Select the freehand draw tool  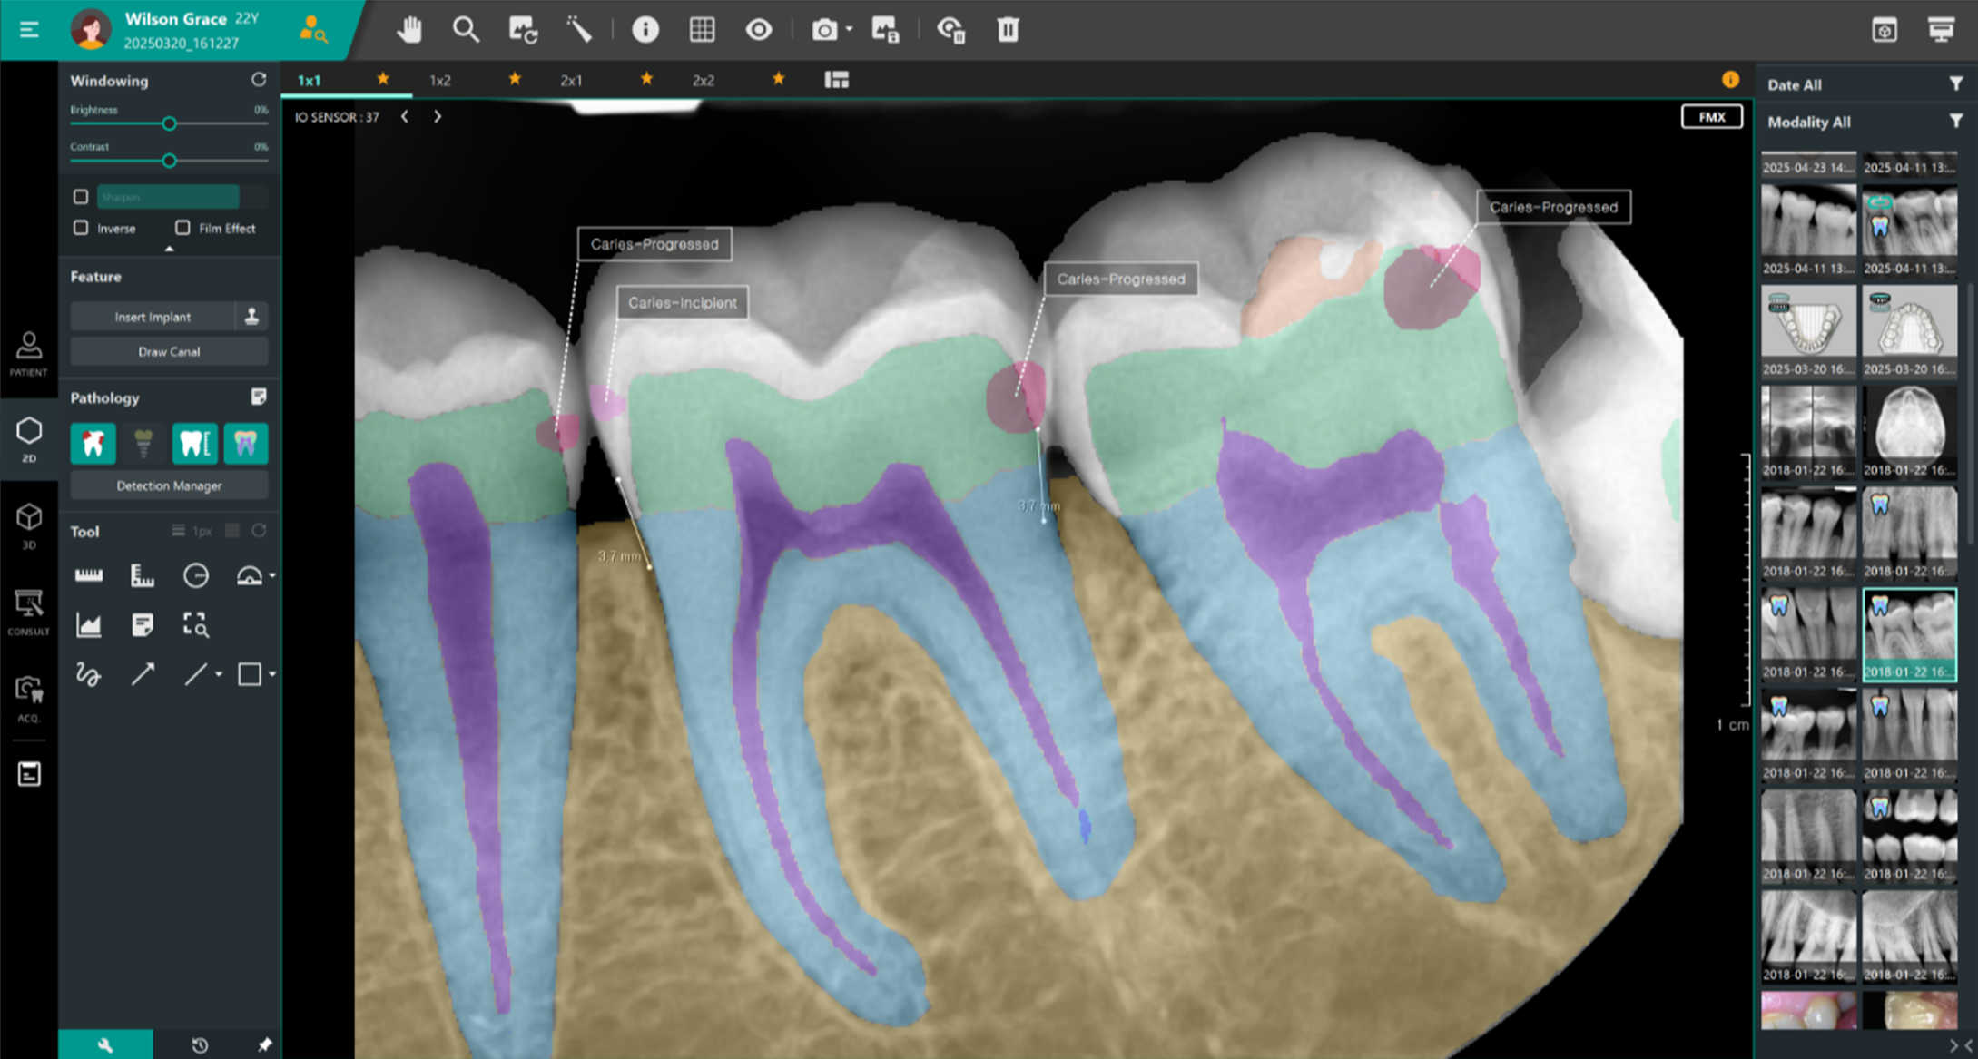89,674
